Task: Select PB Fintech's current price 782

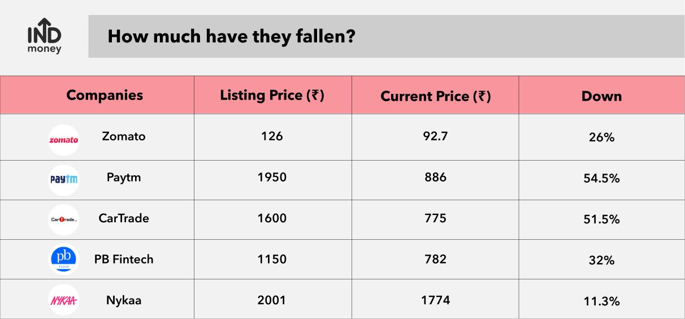Action: 436,259
